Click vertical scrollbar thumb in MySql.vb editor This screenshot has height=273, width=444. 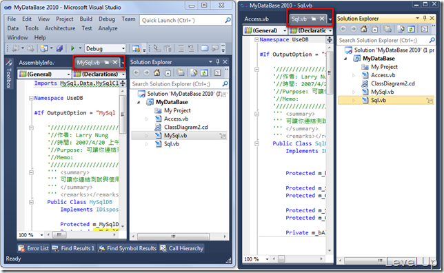click(122, 114)
